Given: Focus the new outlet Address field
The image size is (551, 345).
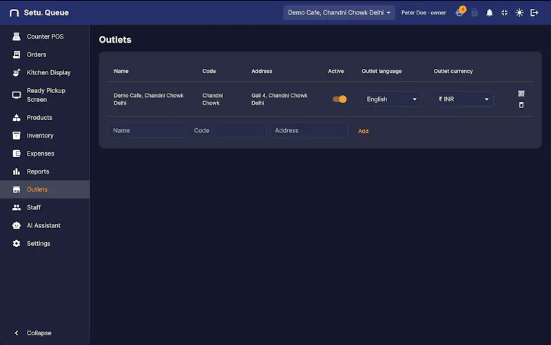Looking at the screenshot, I should (x=309, y=130).
